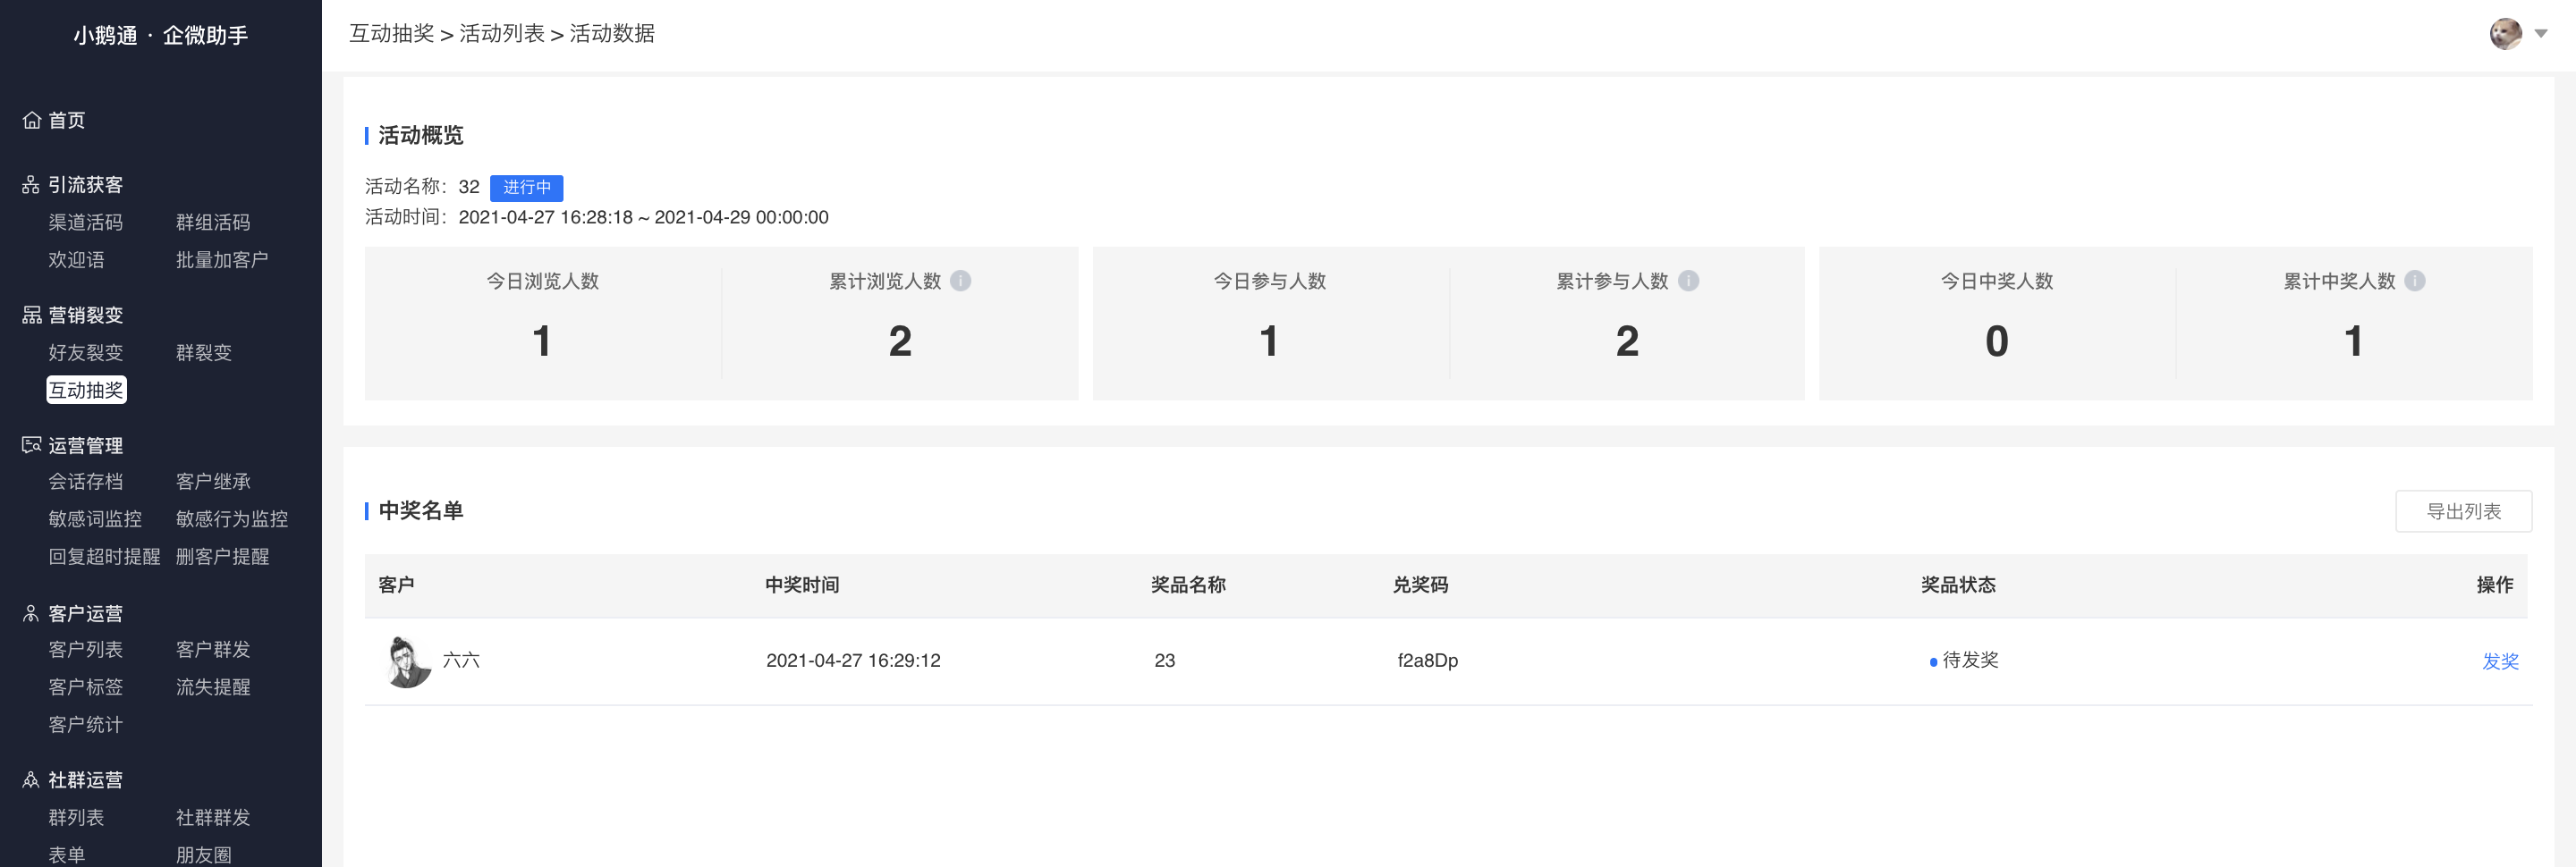Click the 营销裂变 section icon
The width and height of the screenshot is (2576, 867).
point(32,316)
